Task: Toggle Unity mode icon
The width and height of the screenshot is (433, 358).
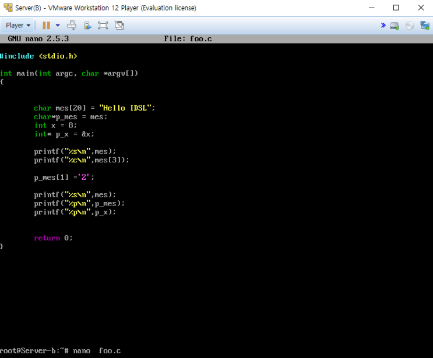Action: [119, 26]
